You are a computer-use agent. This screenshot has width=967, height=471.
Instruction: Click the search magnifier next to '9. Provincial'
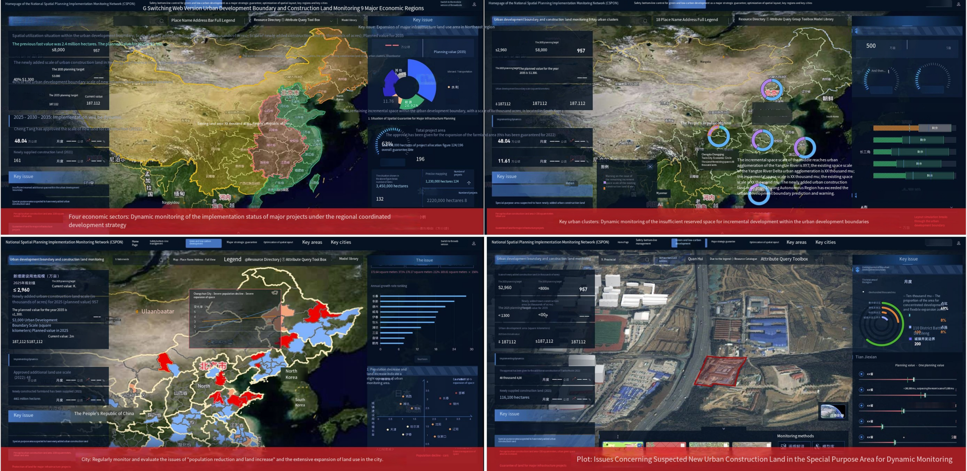tap(647, 259)
